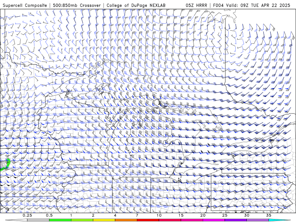The height and width of the screenshot is (222, 296).
Task: Click the green supercell composite contour on map
Action: coord(8,164)
